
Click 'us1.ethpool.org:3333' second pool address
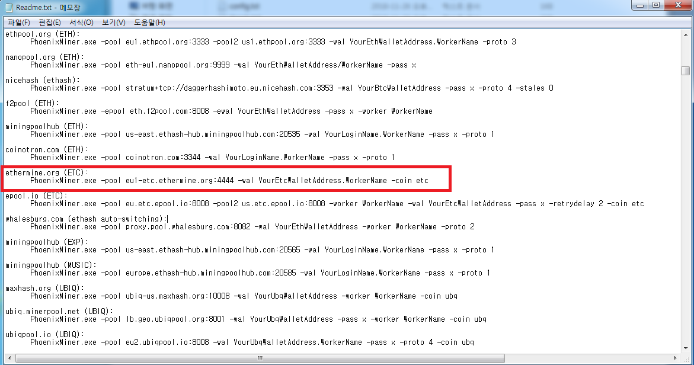pos(283,42)
